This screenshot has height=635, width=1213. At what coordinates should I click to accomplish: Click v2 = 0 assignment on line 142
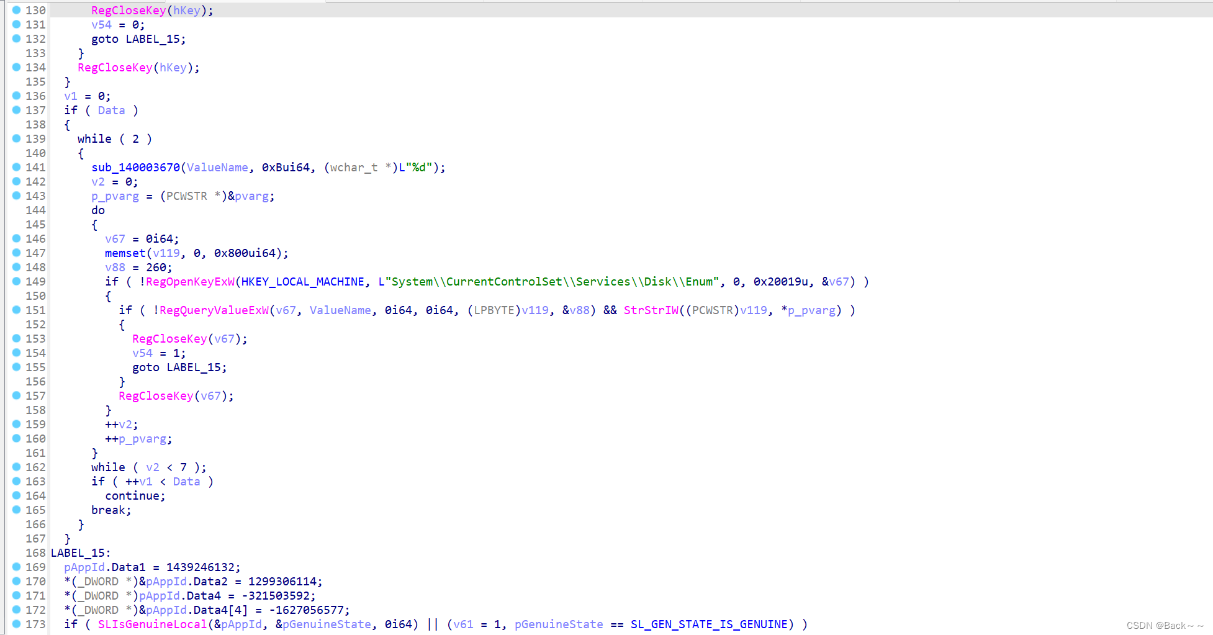pyautogui.click(x=115, y=182)
